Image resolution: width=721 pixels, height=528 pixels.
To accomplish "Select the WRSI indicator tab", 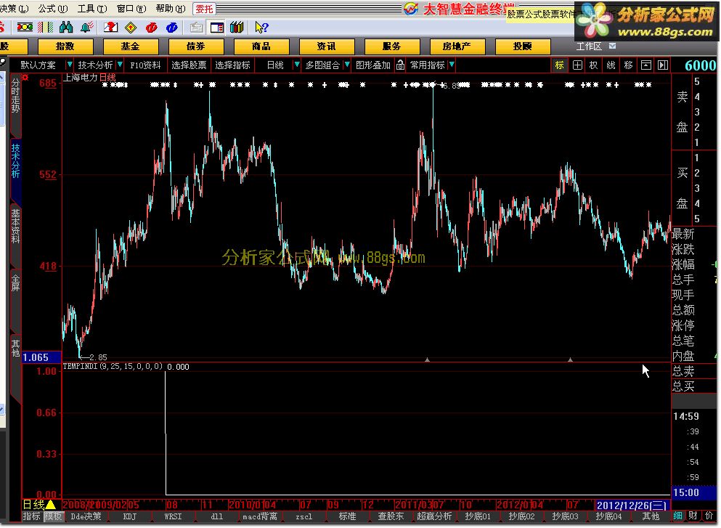I will pyautogui.click(x=174, y=516).
